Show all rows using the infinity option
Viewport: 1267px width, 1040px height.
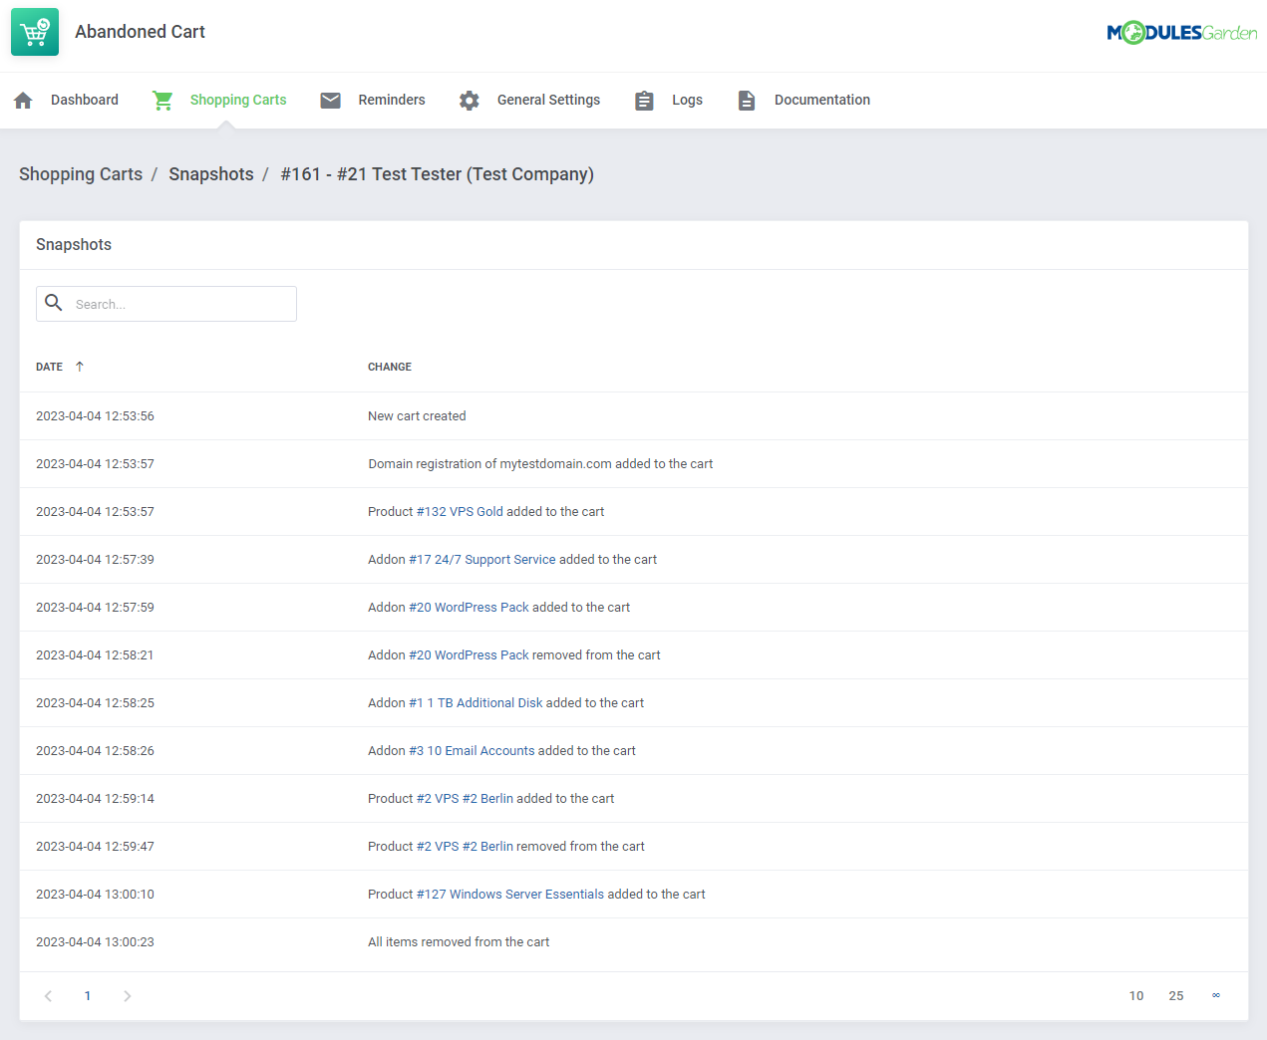(x=1215, y=995)
